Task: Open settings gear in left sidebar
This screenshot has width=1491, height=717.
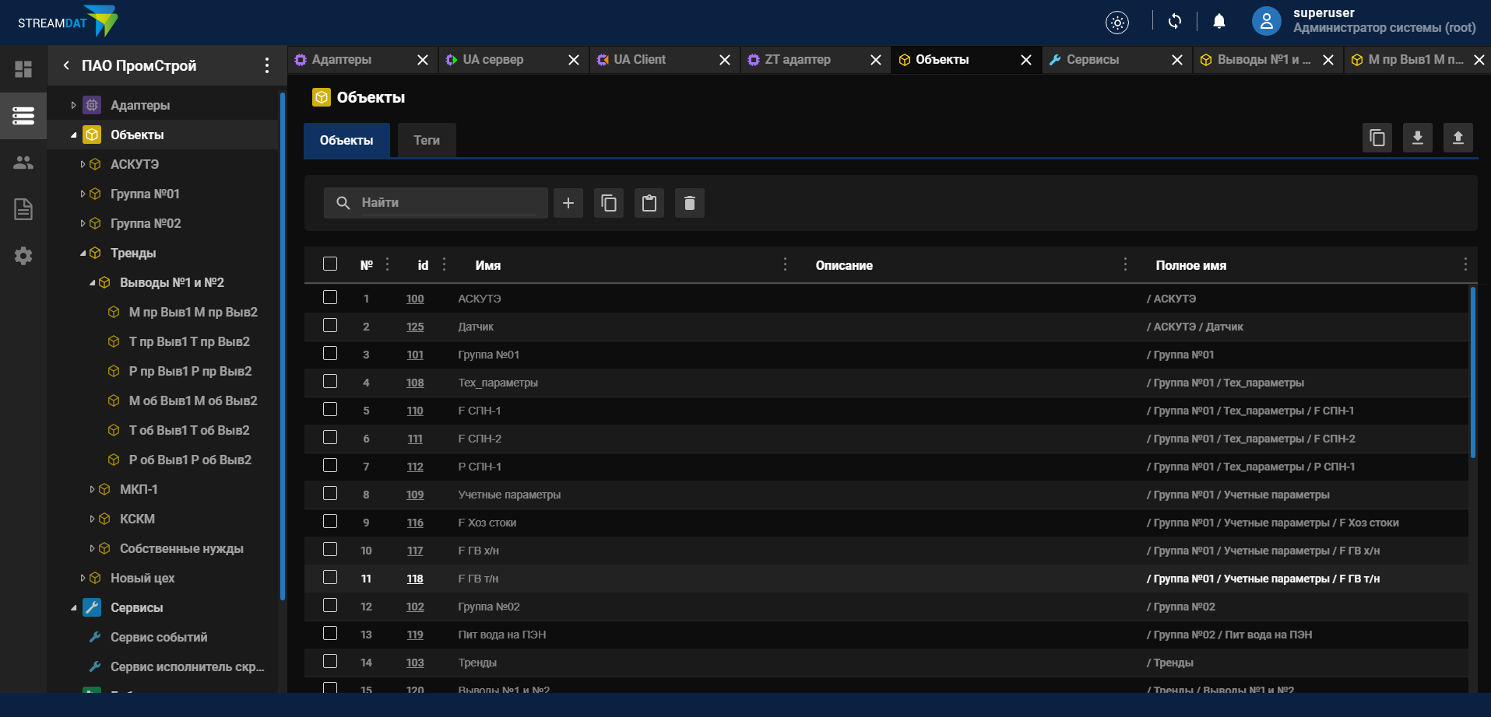Action: [23, 256]
